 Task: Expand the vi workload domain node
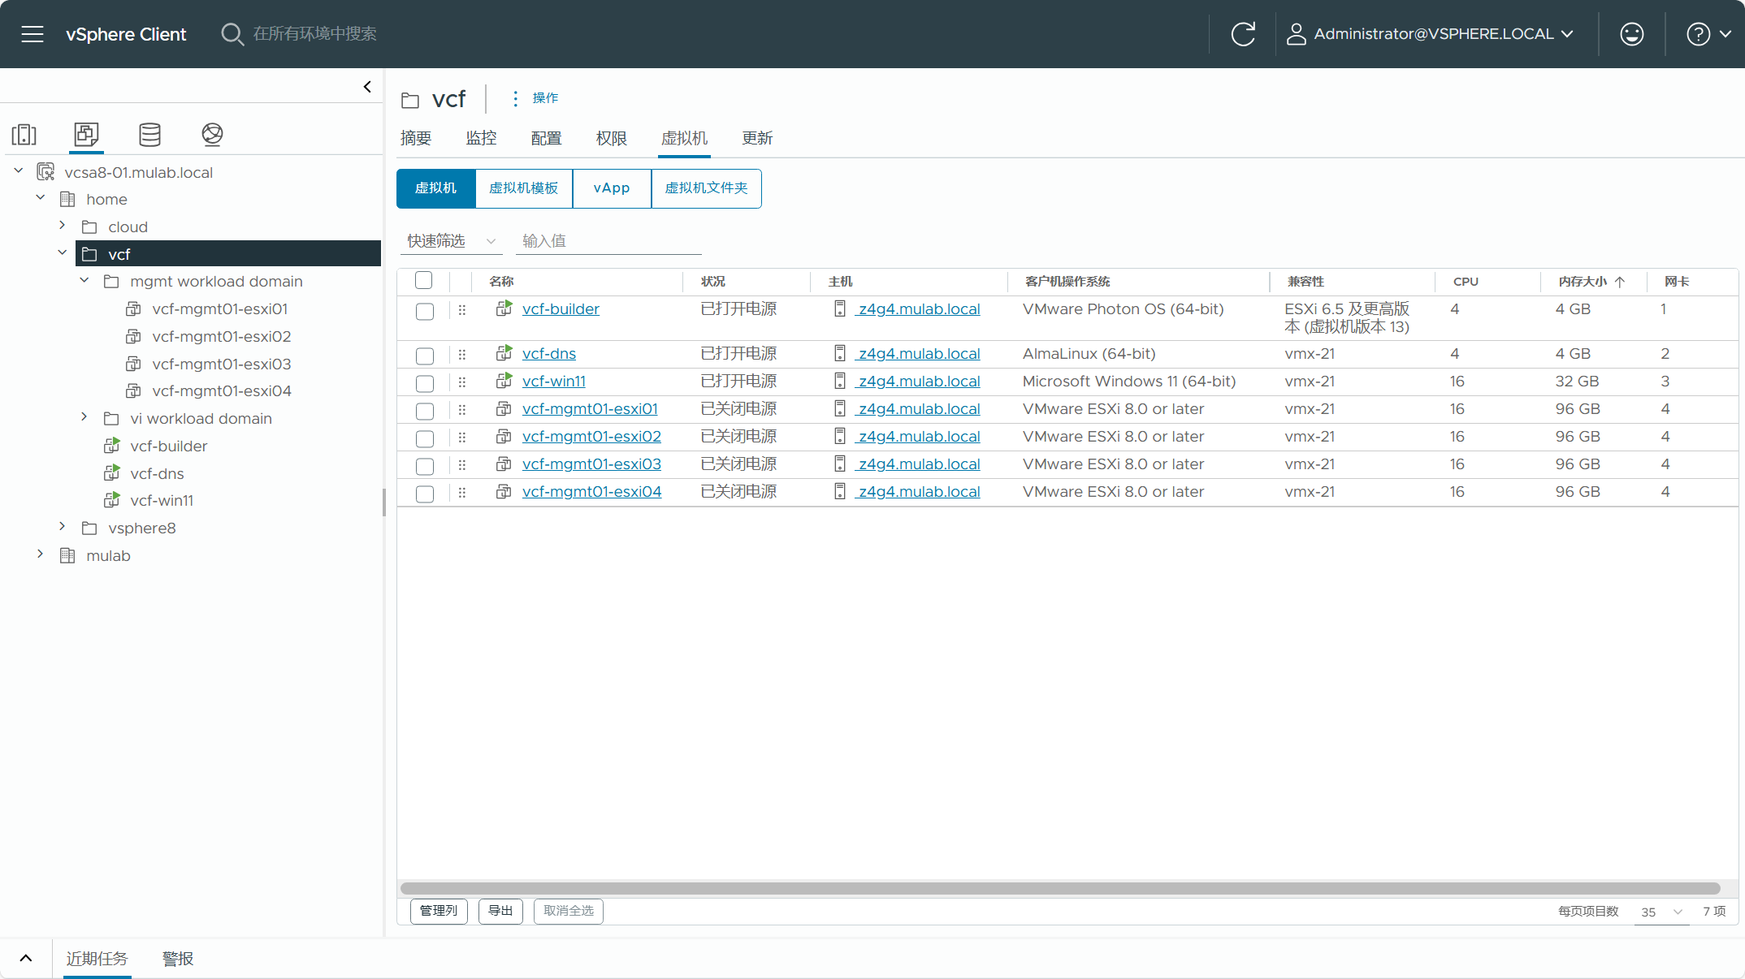84,417
